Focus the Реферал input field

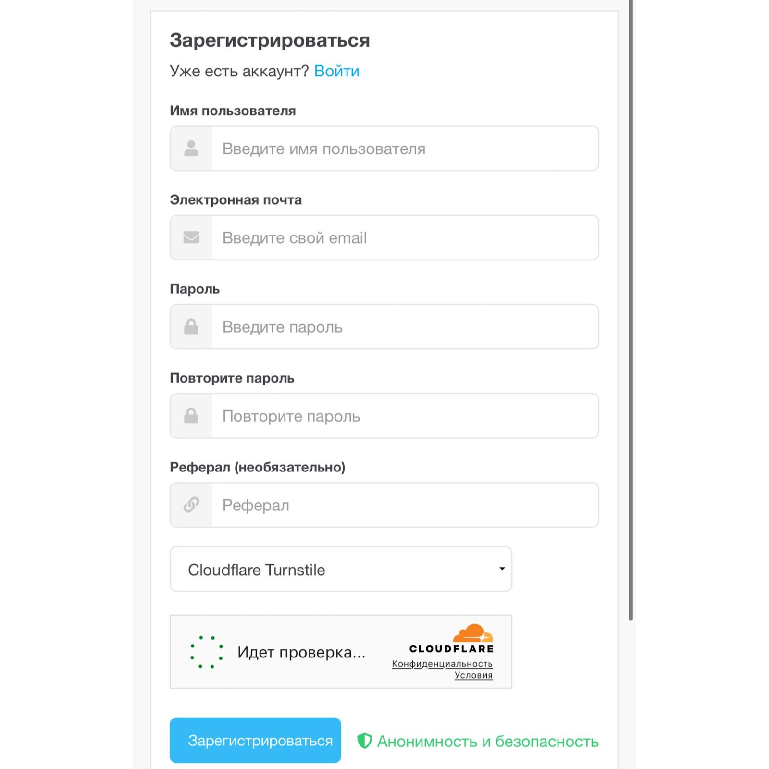click(x=405, y=505)
